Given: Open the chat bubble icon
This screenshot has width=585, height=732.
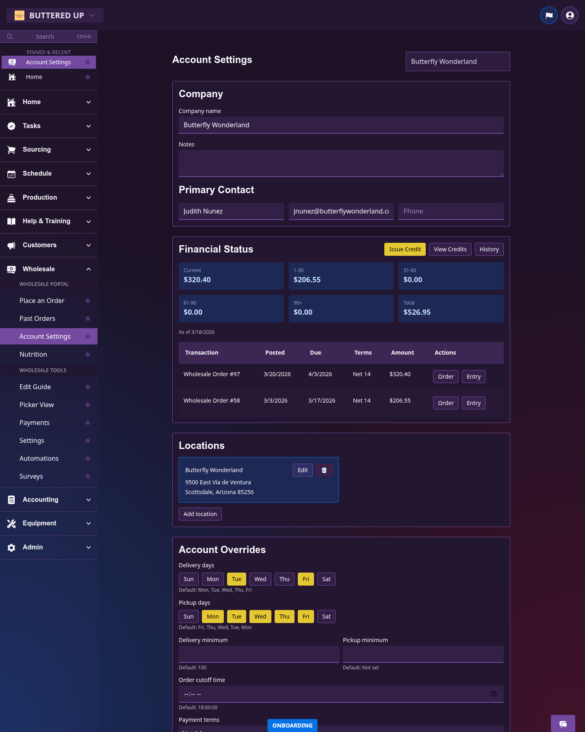Looking at the screenshot, I should click(x=563, y=724).
